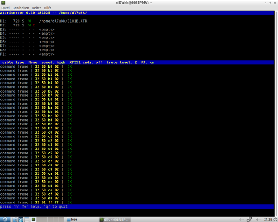This screenshot has height=222, width=278.
Task: Click the <empty> entry of D3
Action: pyautogui.click(x=47, y=30)
